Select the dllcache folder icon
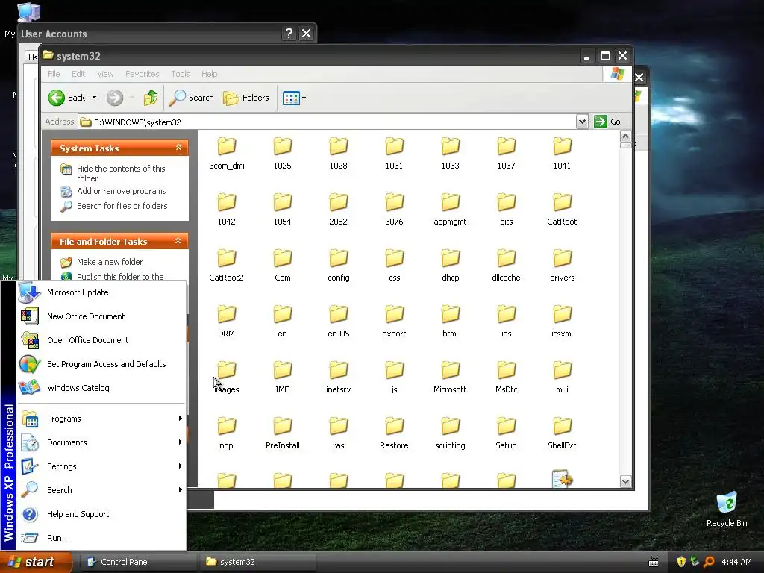This screenshot has height=573, width=764. click(507, 258)
